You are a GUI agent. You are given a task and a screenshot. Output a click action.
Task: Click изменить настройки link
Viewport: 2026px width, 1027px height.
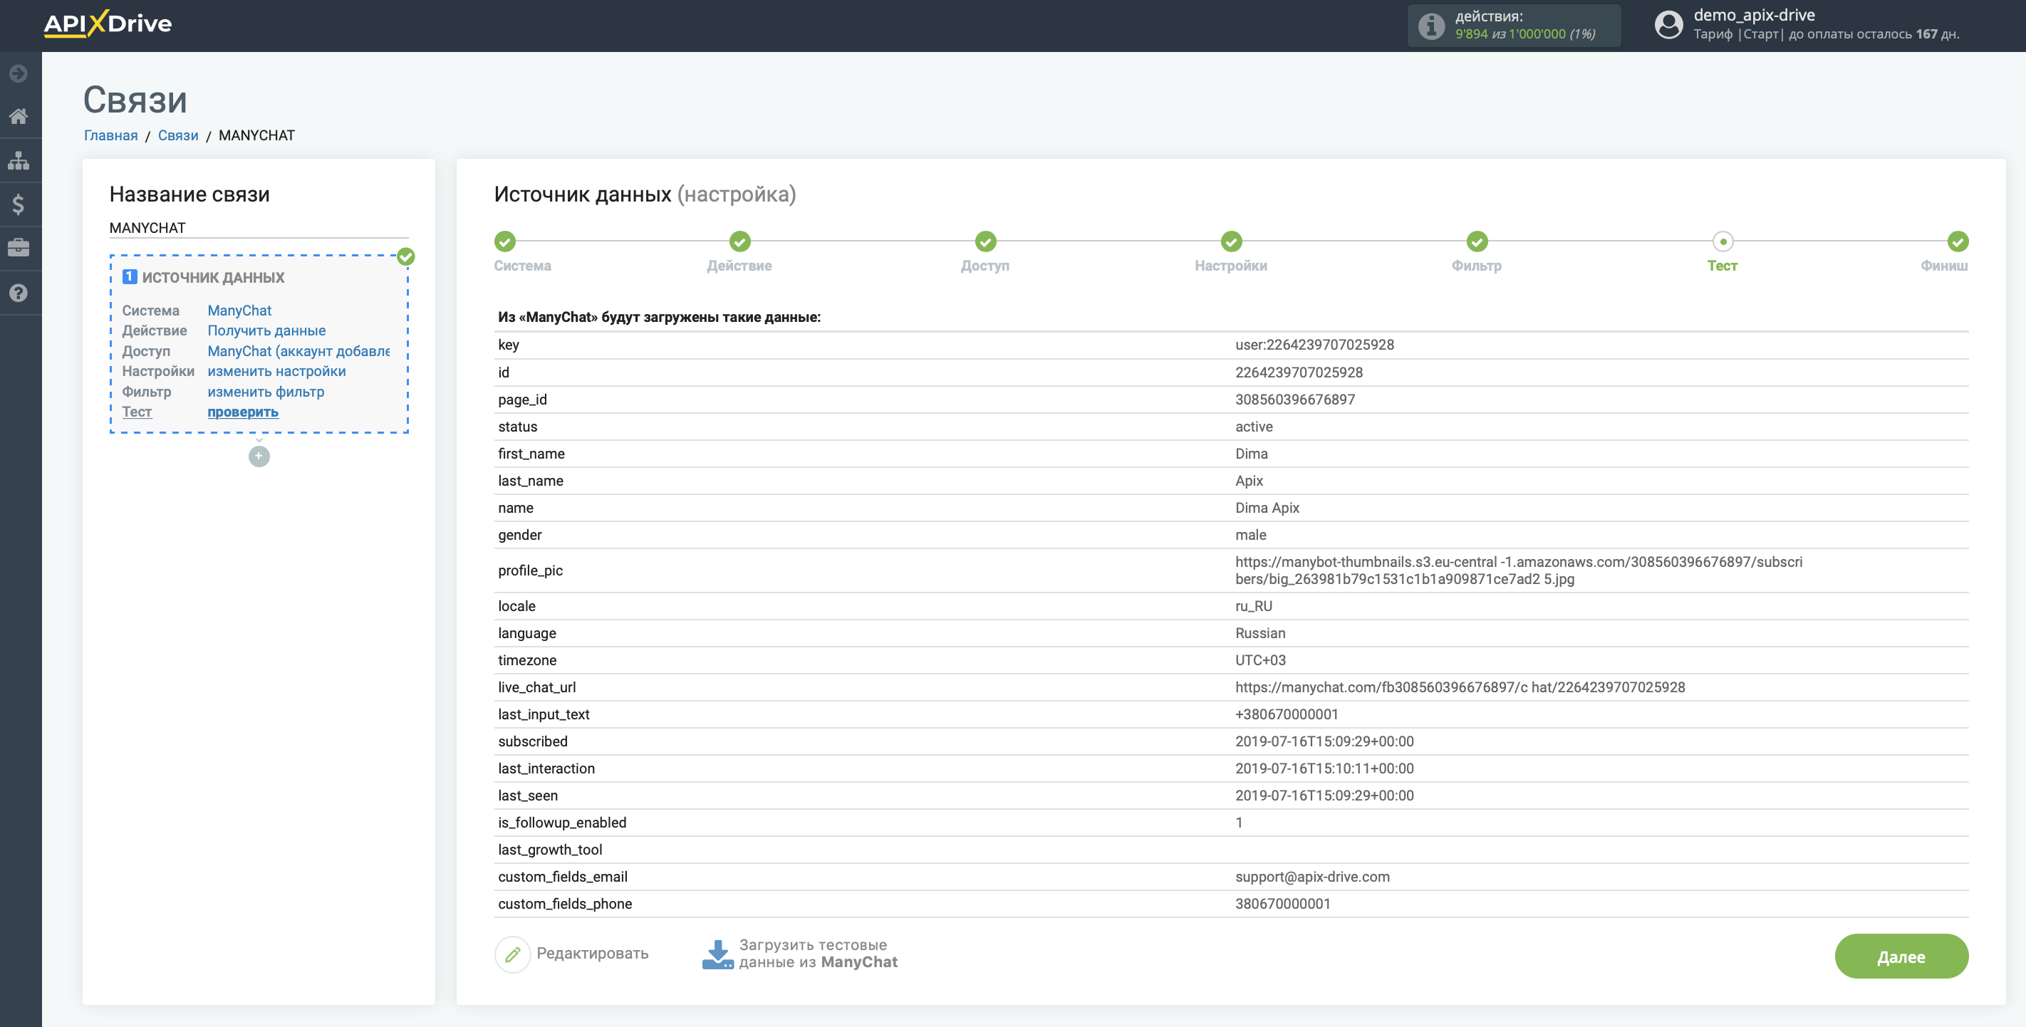277,370
